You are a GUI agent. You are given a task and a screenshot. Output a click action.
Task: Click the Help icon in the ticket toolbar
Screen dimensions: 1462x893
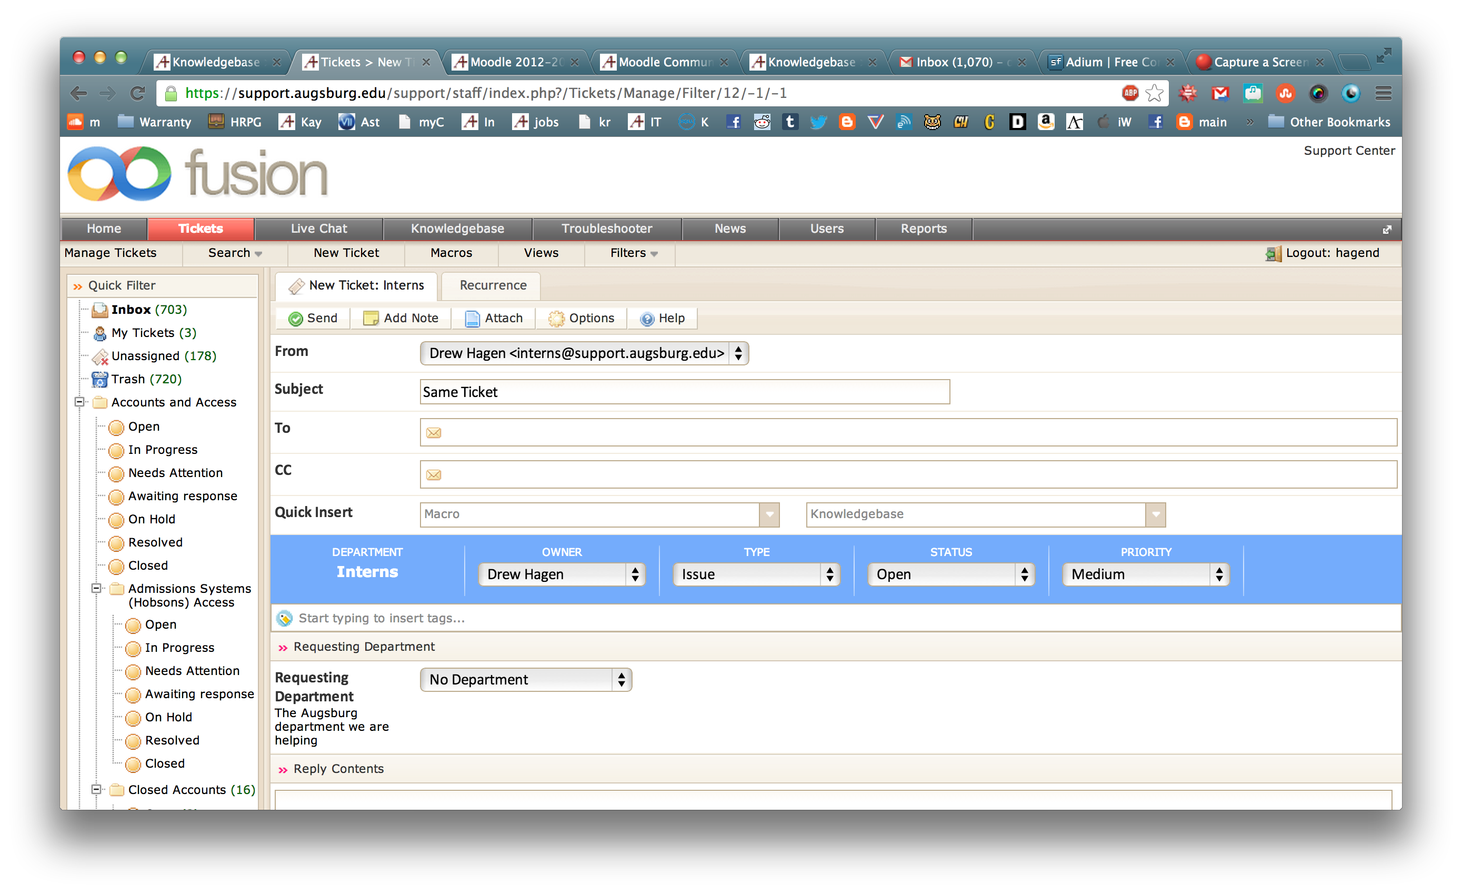pyautogui.click(x=647, y=319)
